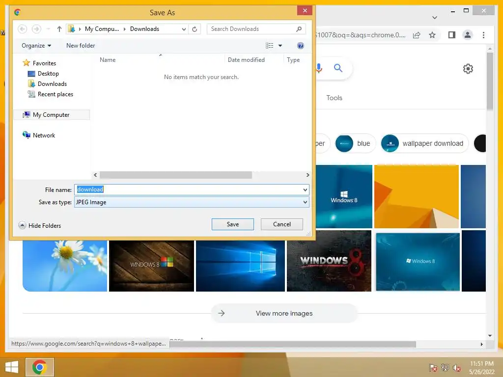
Task: Change the file view layout icon
Action: 270,46
